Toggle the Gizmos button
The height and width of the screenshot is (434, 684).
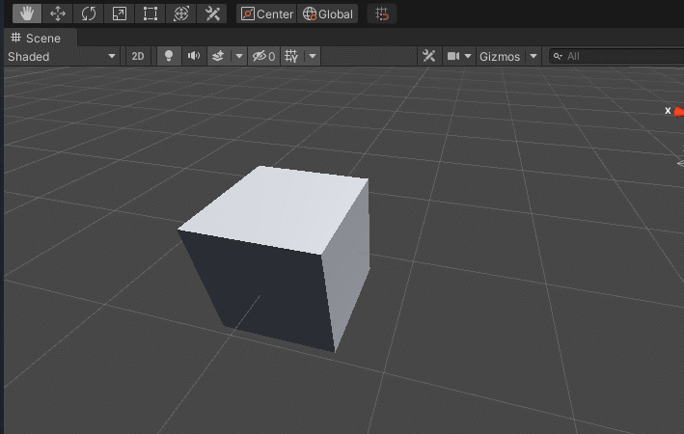tap(500, 56)
